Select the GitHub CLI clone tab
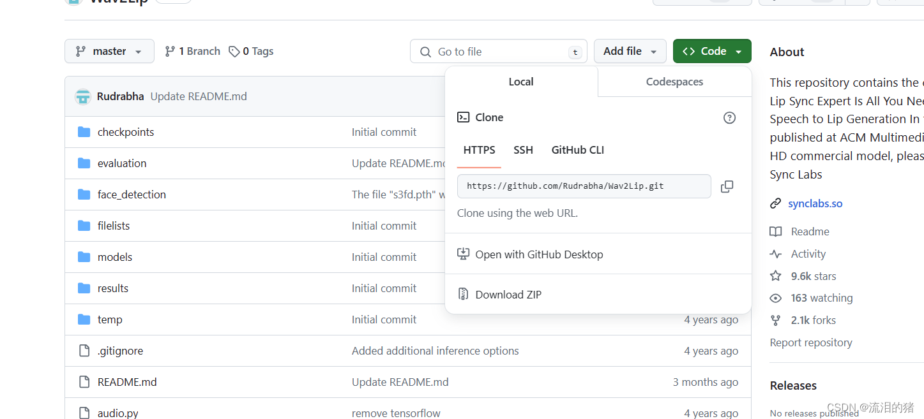The width and height of the screenshot is (924, 419). click(578, 151)
